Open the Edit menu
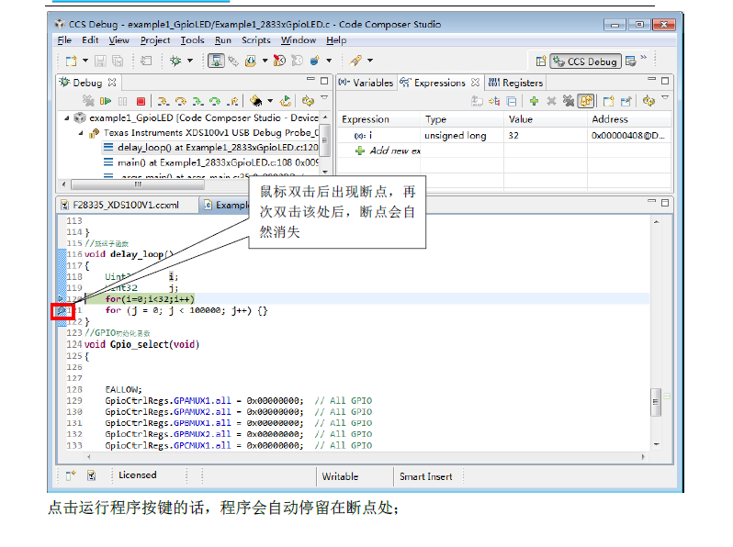This screenshot has height=547, width=733. (90, 40)
